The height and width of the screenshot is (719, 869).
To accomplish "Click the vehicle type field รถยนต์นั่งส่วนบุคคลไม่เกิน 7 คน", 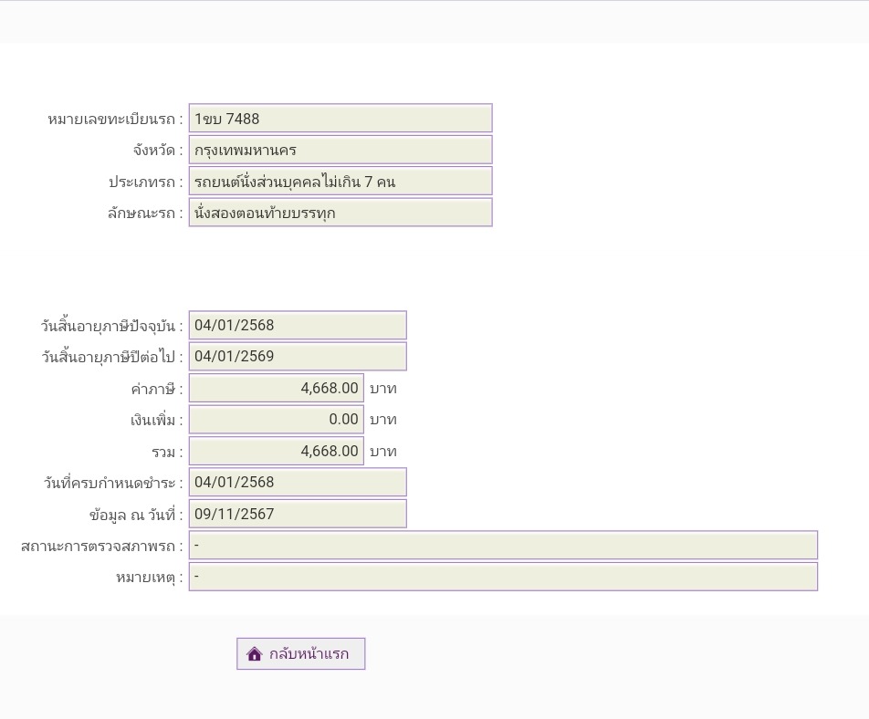I will click(340, 182).
